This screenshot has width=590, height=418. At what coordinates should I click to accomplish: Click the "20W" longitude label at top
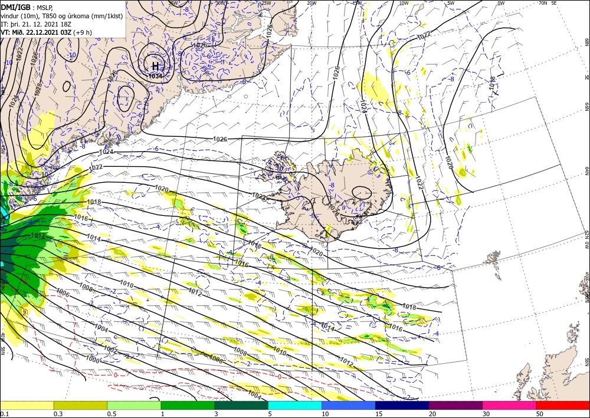coord(311,3)
